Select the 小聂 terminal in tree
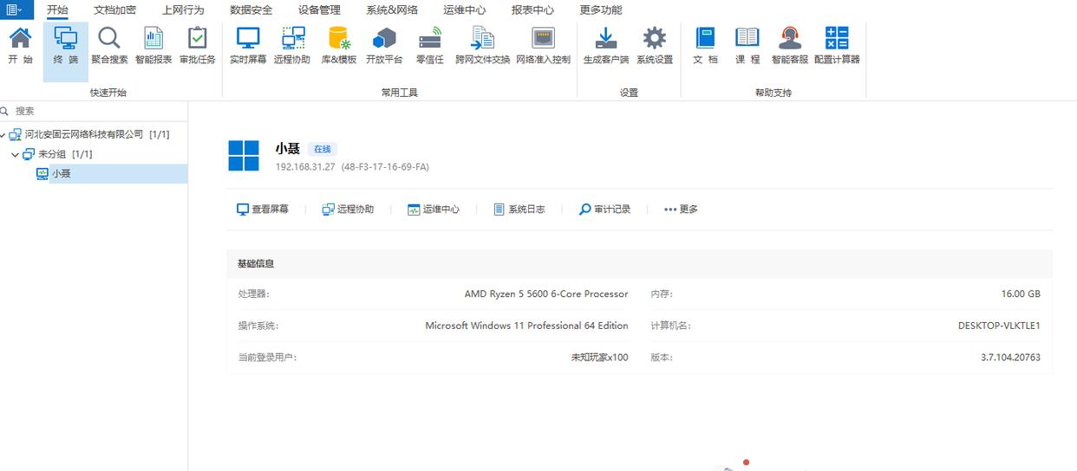The width and height of the screenshot is (1077, 471). click(61, 174)
